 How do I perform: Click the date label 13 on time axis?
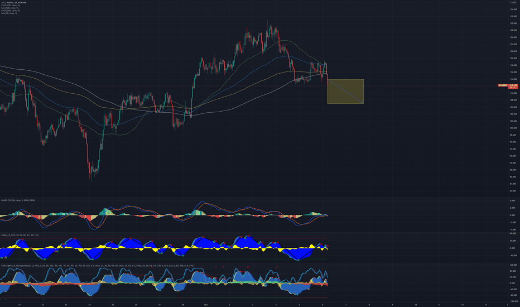coord(486,305)
